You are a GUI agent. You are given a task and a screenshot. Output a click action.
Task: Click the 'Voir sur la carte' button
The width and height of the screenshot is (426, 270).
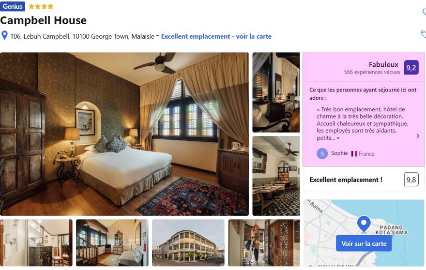point(364,243)
